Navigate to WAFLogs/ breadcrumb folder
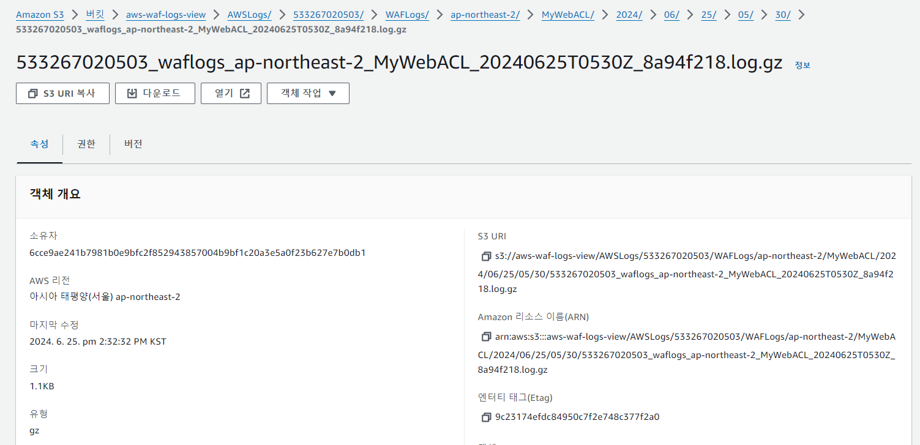 (407, 15)
